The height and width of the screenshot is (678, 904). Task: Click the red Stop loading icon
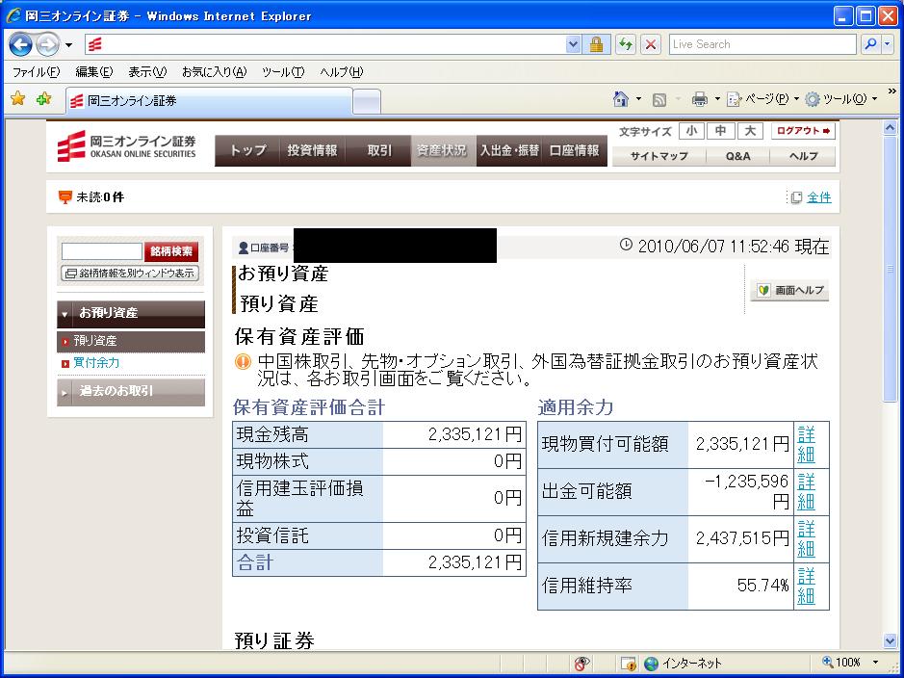pyautogui.click(x=652, y=44)
